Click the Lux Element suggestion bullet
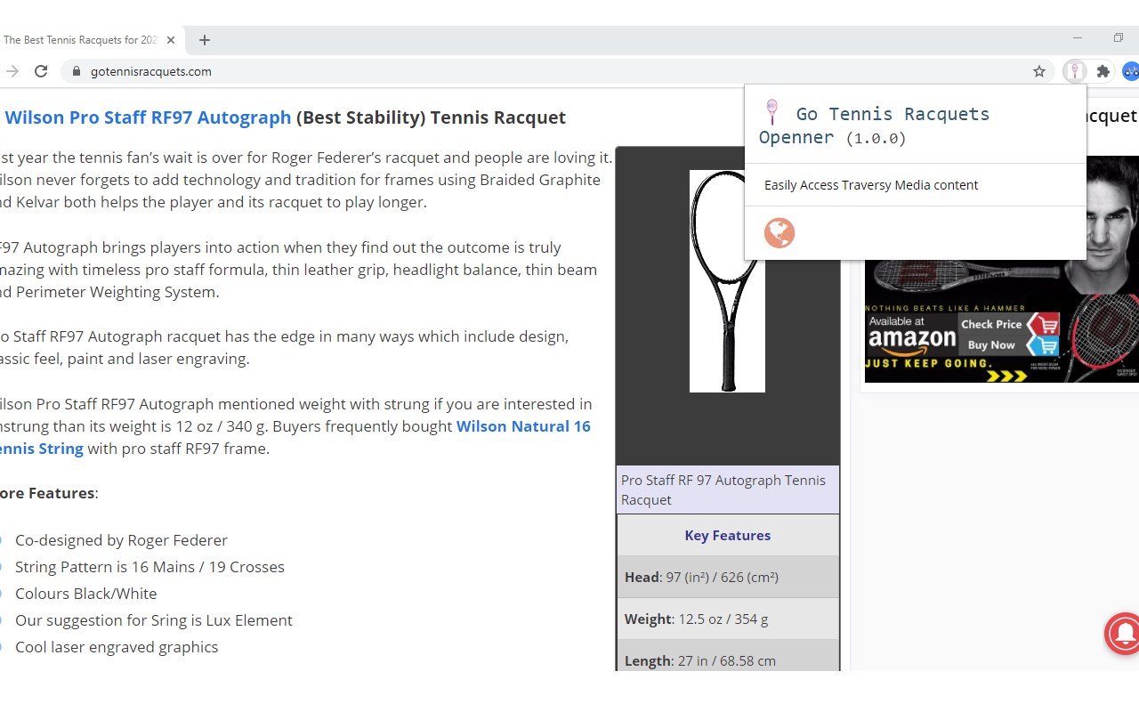The width and height of the screenshot is (1139, 712). (154, 620)
